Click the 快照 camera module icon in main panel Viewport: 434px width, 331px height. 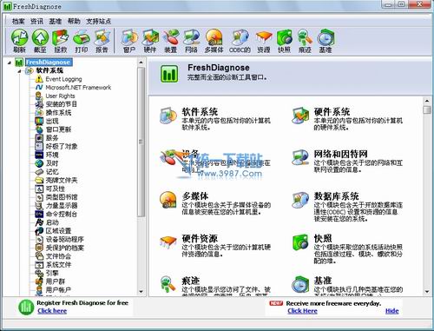coord(300,242)
